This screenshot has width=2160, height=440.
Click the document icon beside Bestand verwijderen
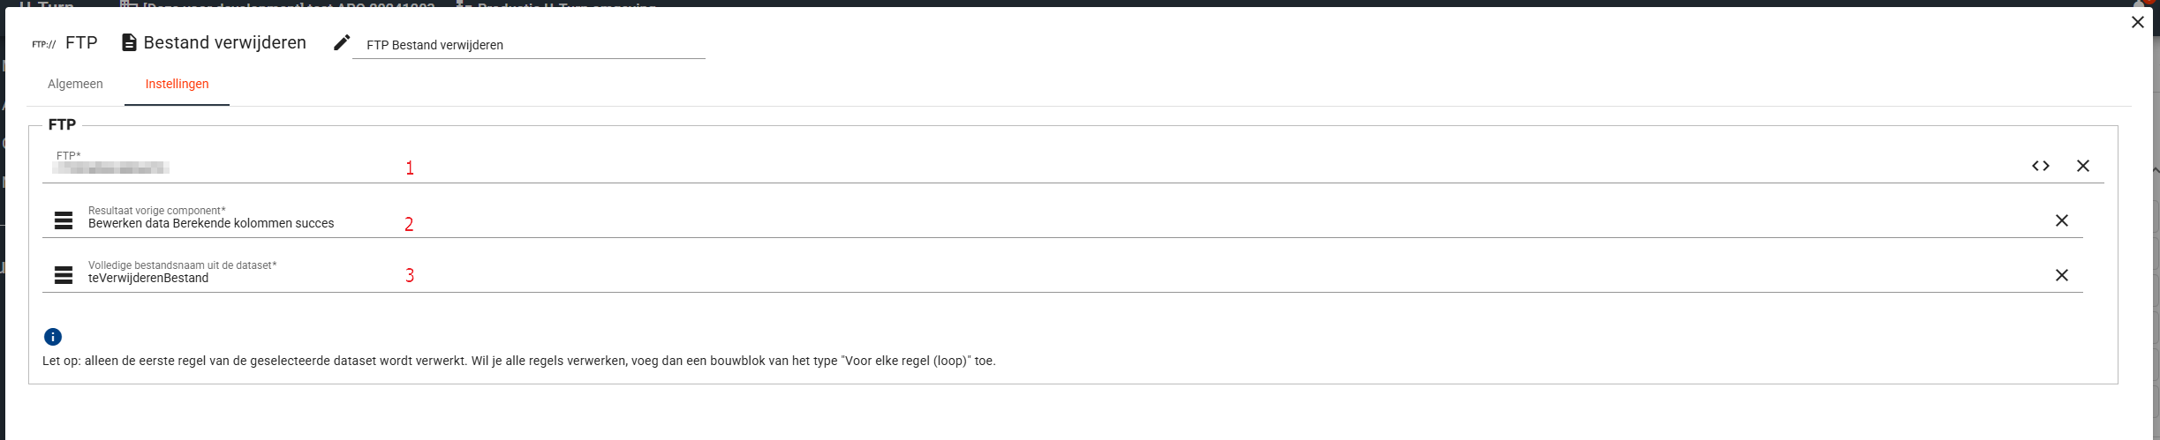[129, 42]
